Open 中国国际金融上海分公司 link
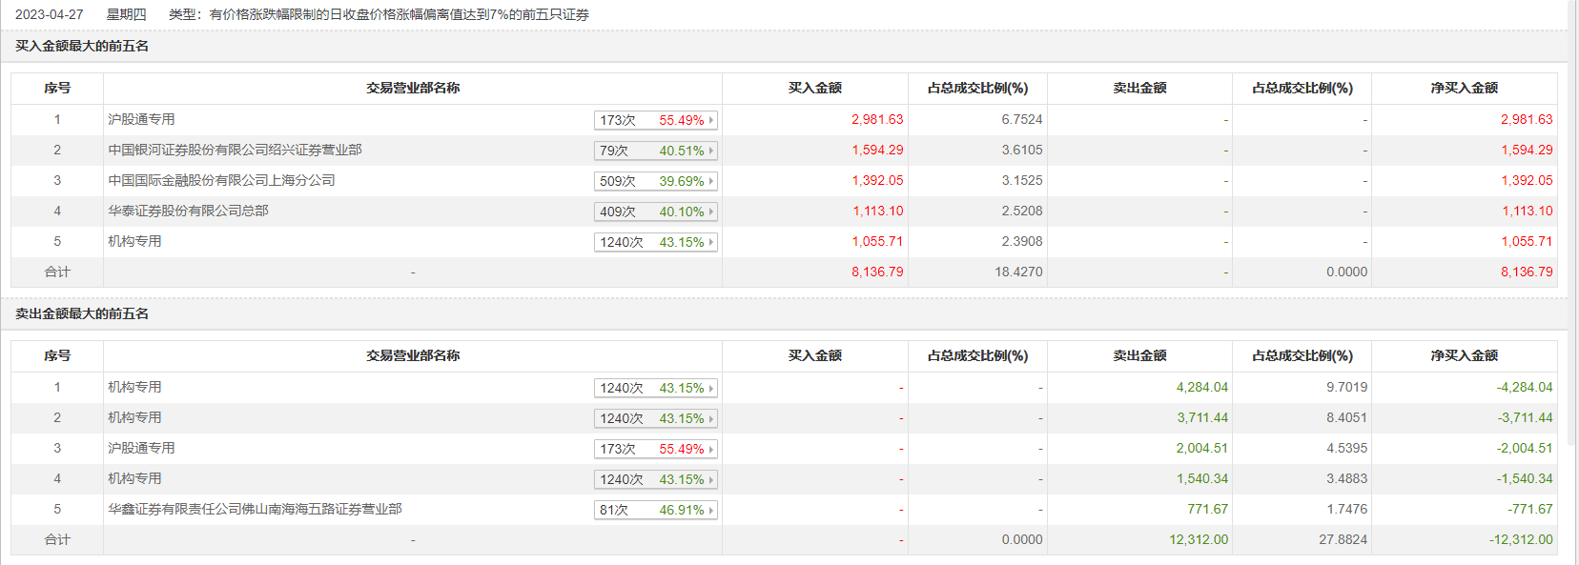The image size is (1579, 565). pyautogui.click(x=221, y=180)
